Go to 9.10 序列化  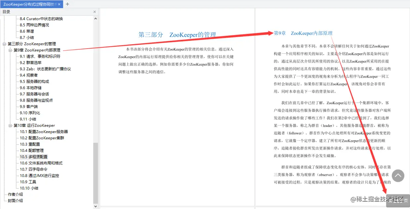pos(30,113)
